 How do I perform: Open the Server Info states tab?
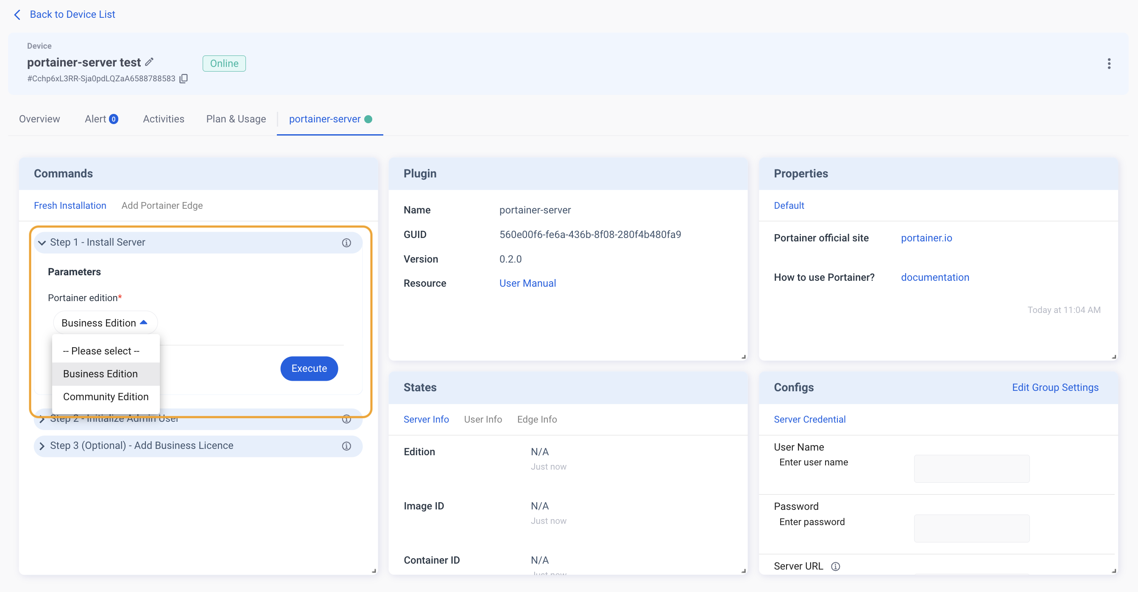coord(426,420)
